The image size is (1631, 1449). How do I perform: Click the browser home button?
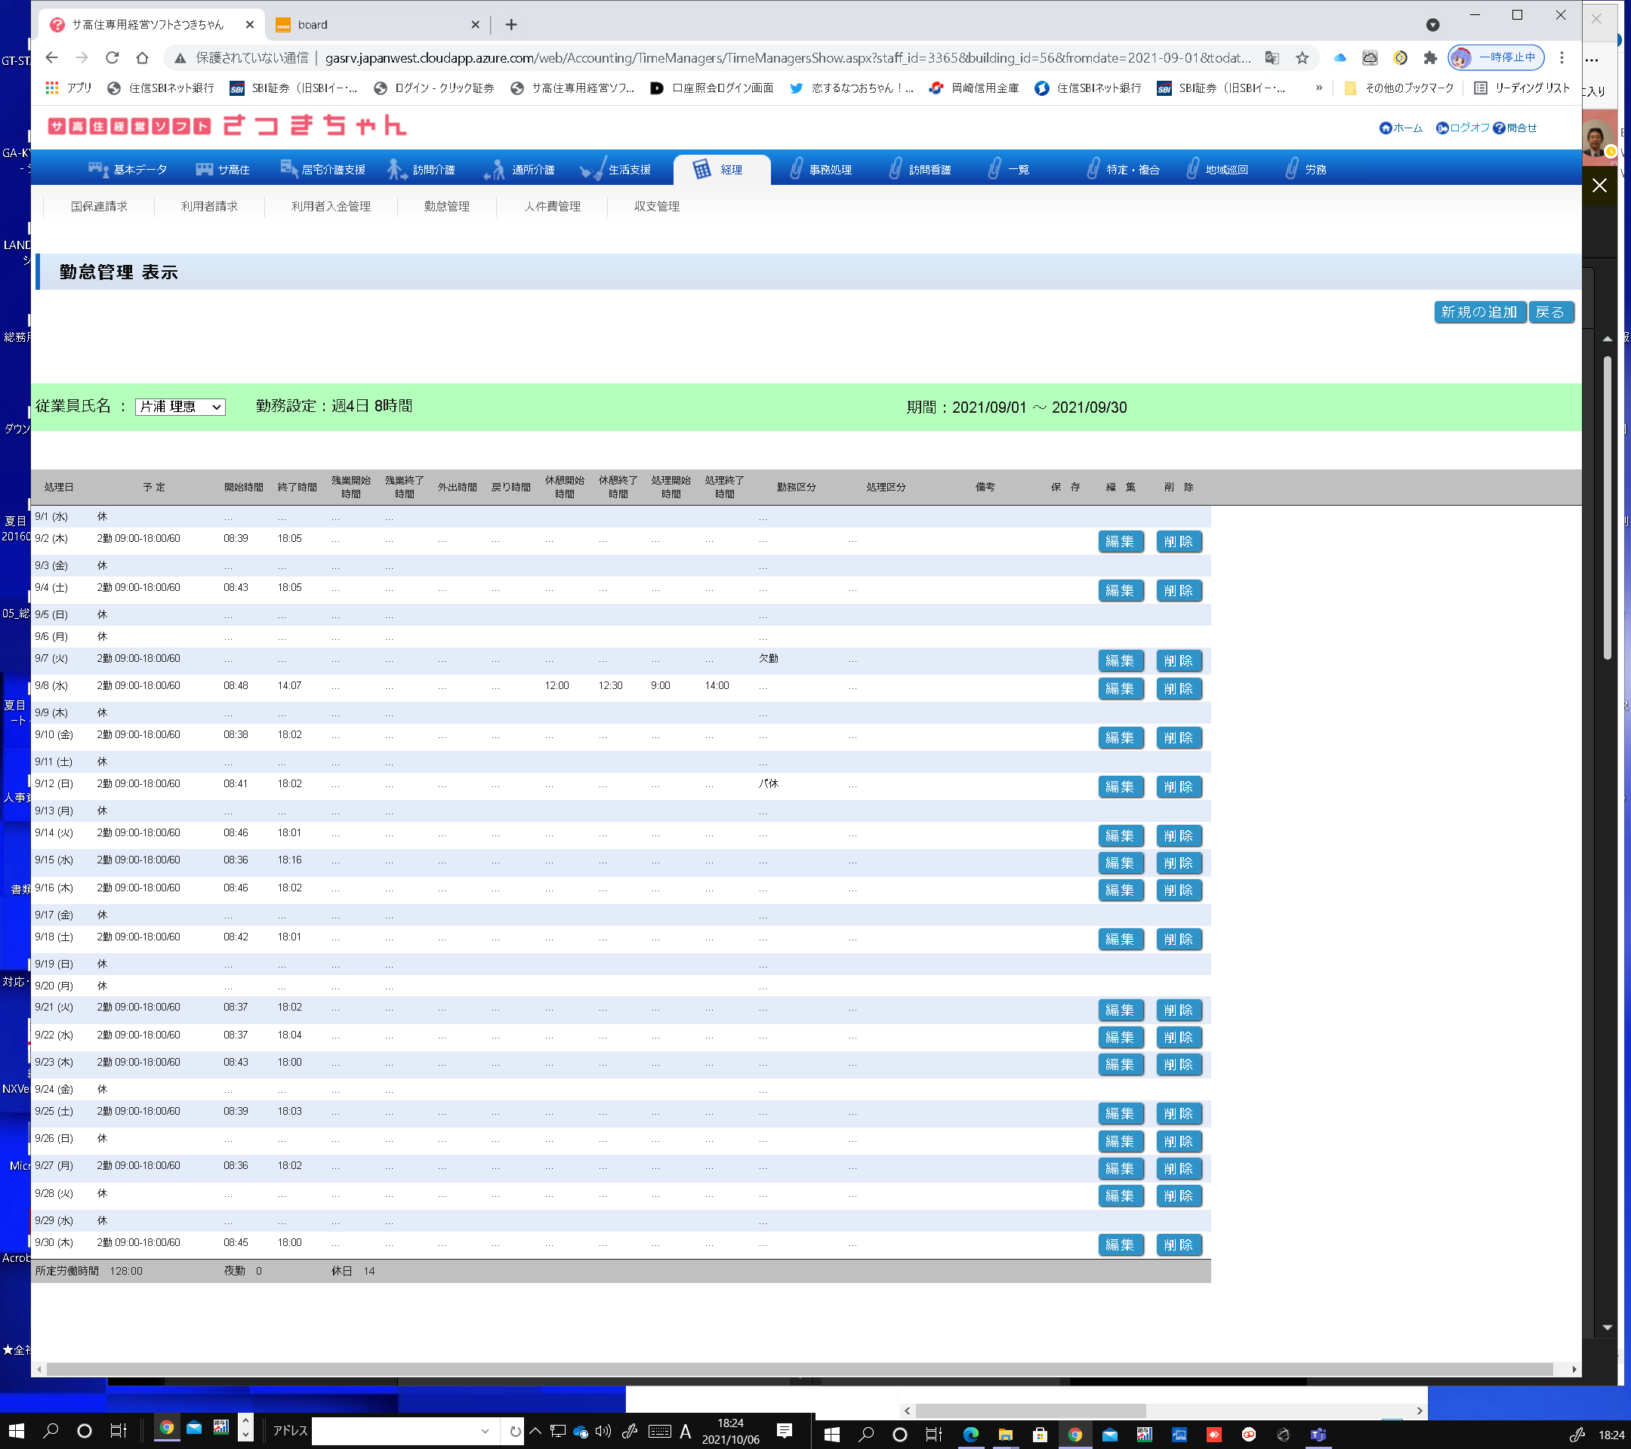pos(142,57)
